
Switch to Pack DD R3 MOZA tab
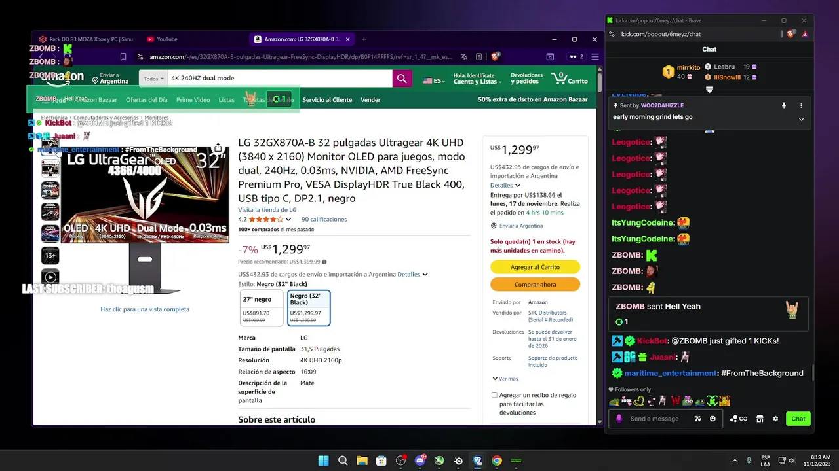(87, 39)
